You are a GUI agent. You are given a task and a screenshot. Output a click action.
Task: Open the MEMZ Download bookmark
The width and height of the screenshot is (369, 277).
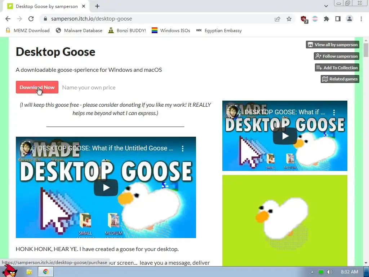(27, 30)
